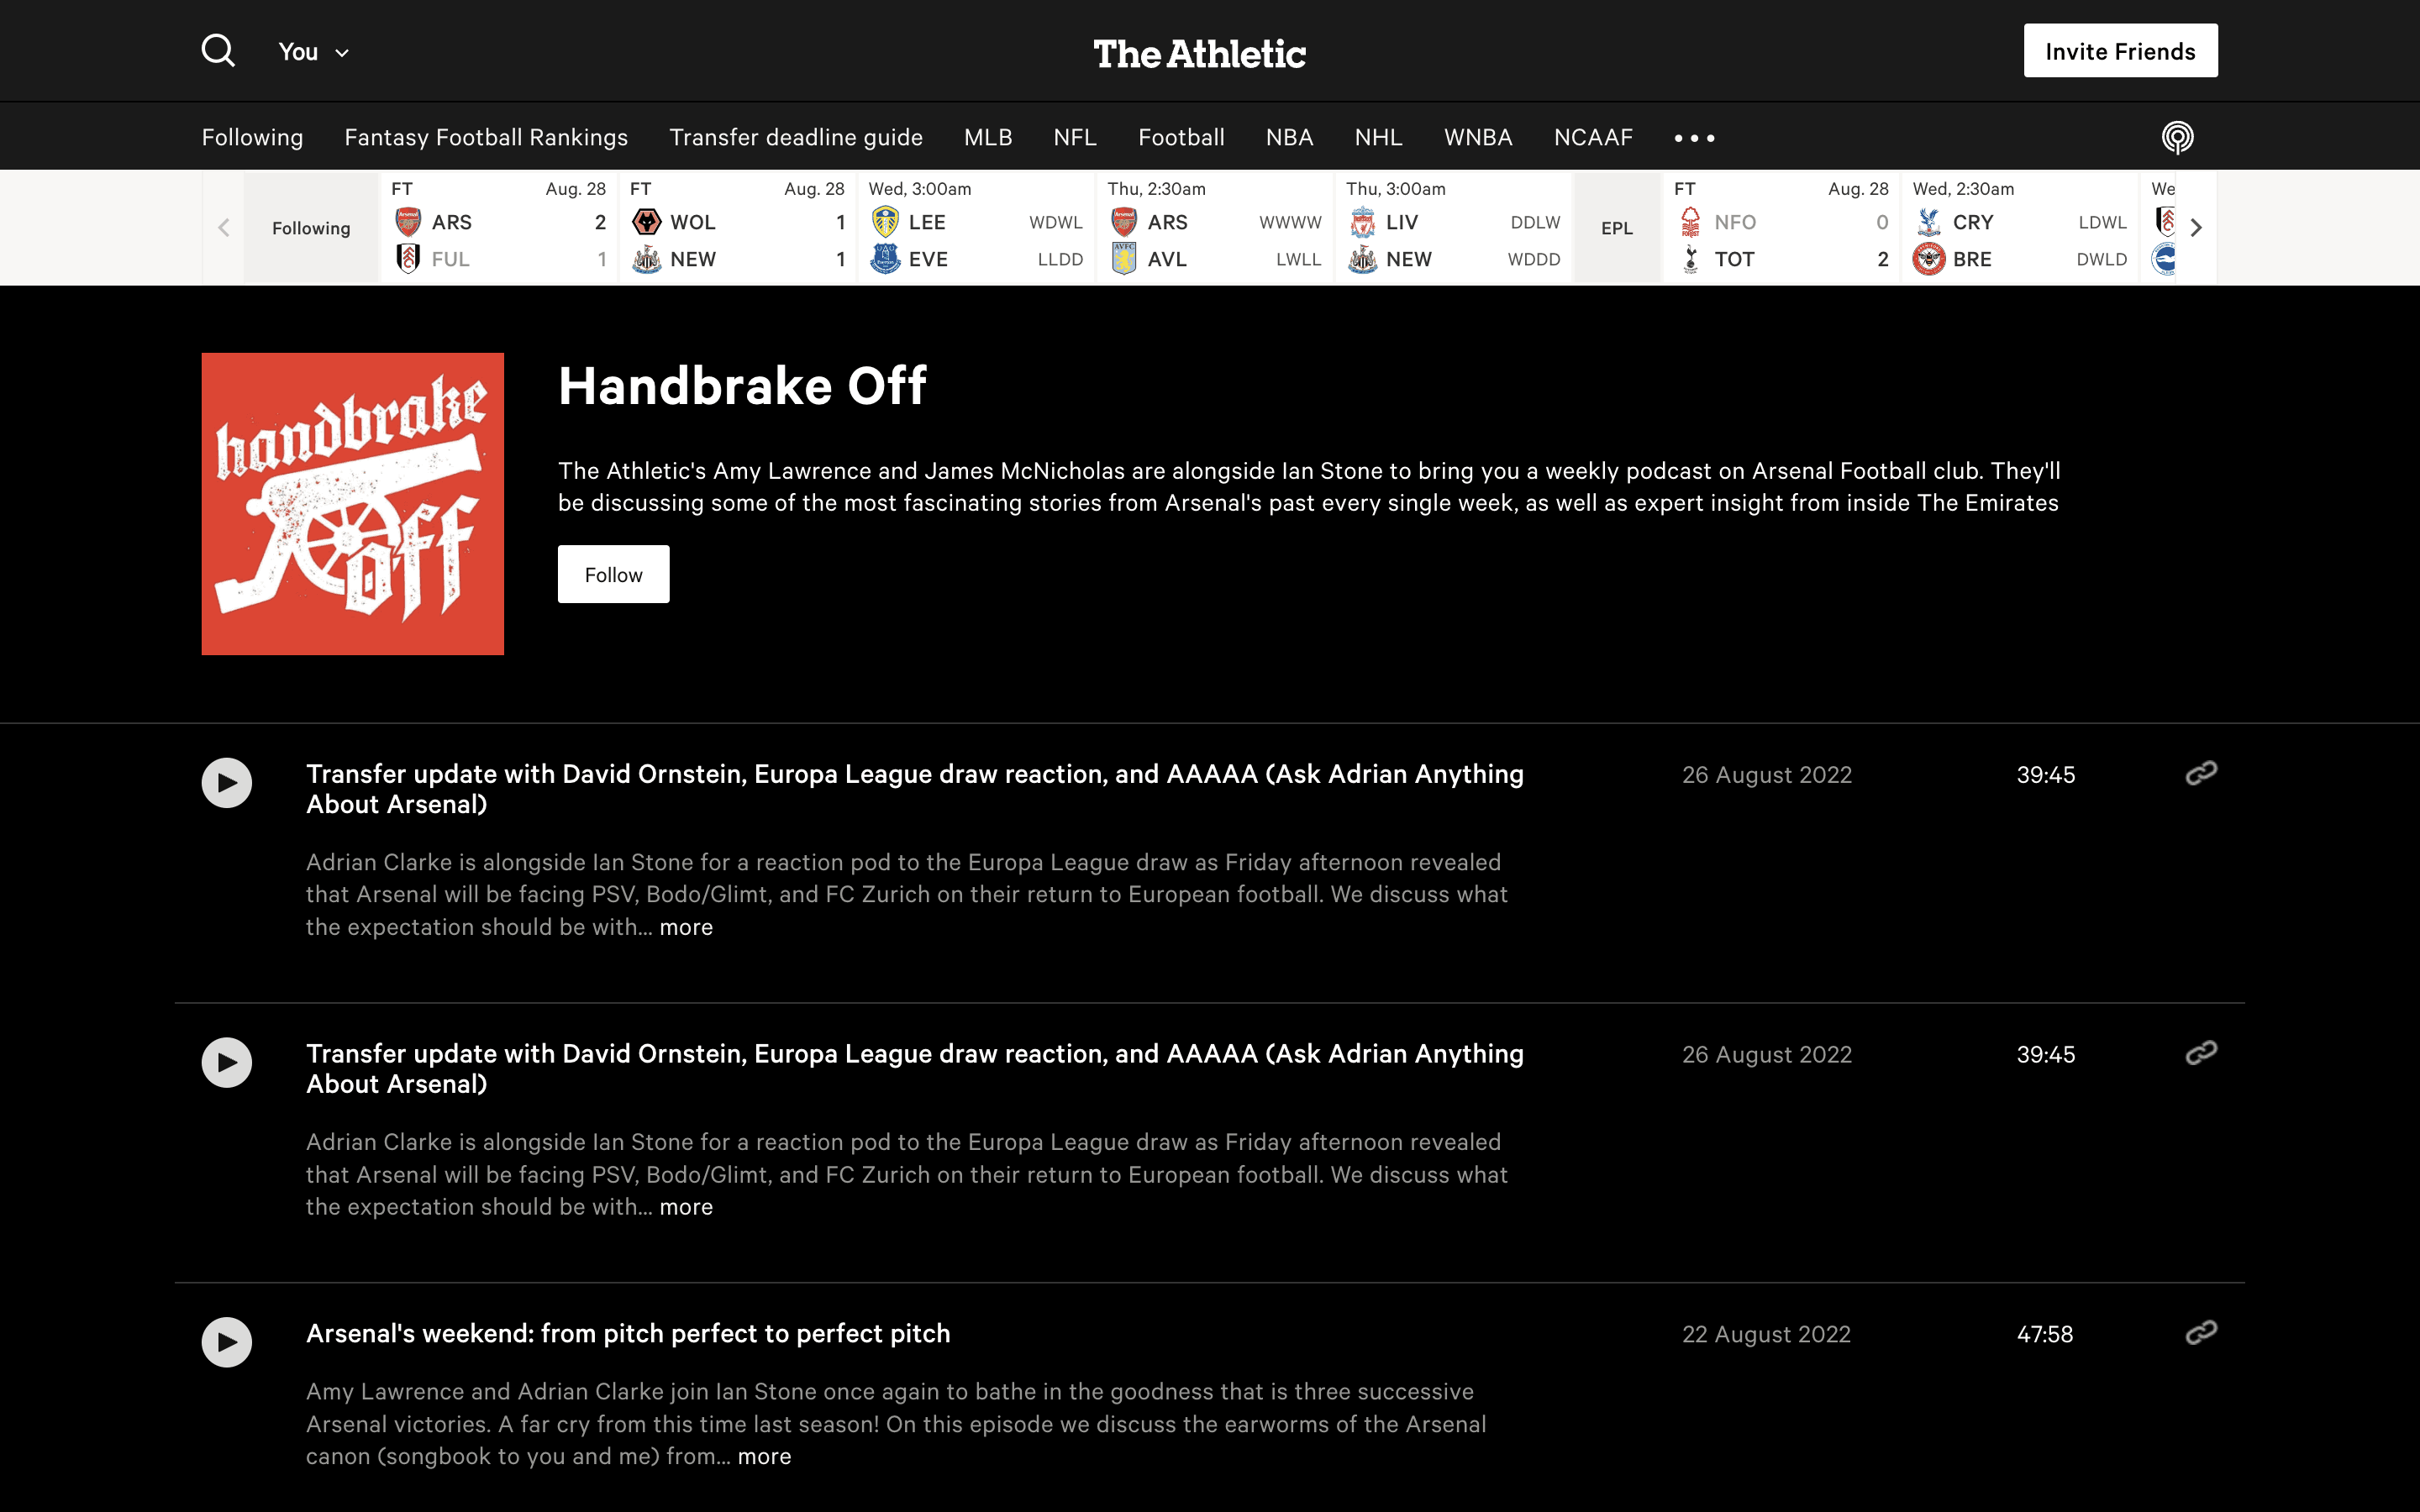Click the search magnifier icon

tap(218, 50)
